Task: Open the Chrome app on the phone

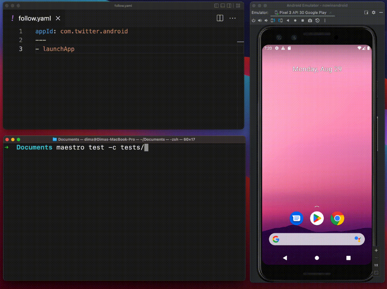Action: tap(337, 218)
